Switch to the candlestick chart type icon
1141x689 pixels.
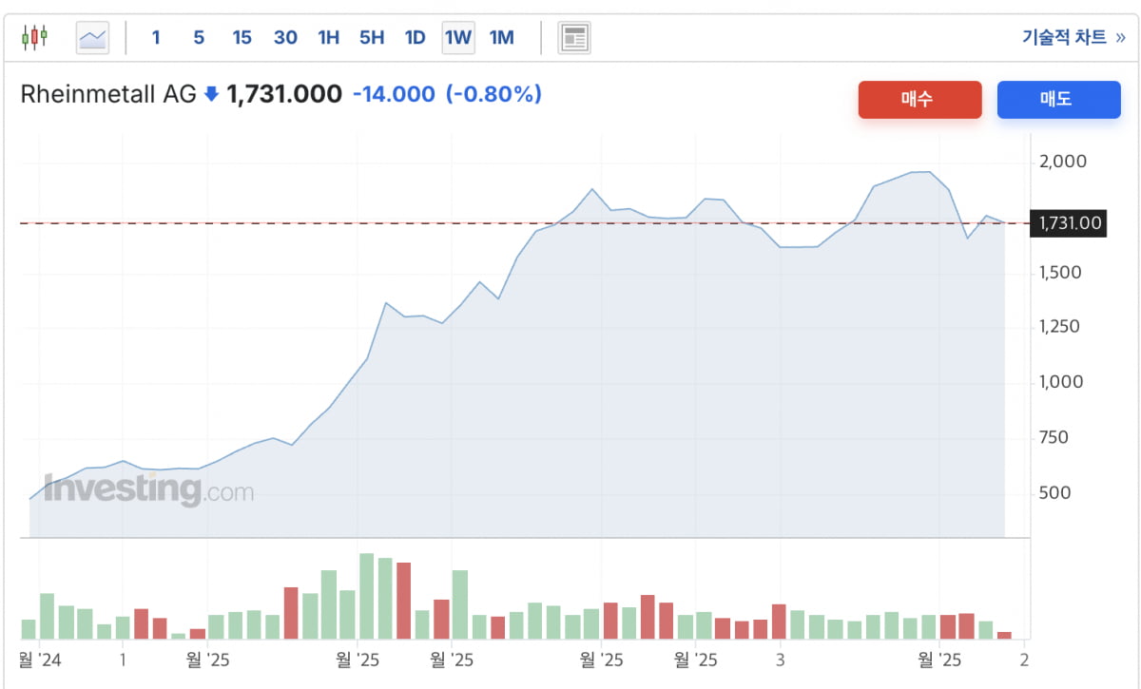[x=35, y=38]
